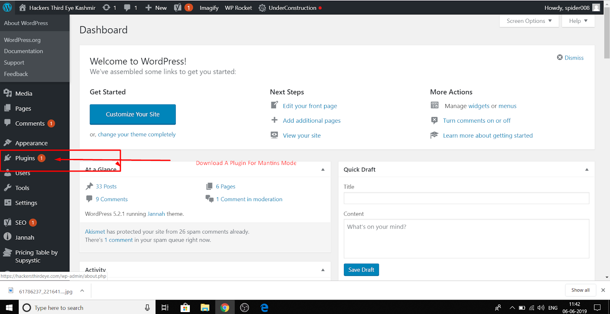Viewport: 610px width, 314px height.
Task: Click the Save Draft button
Action: pyautogui.click(x=361, y=270)
